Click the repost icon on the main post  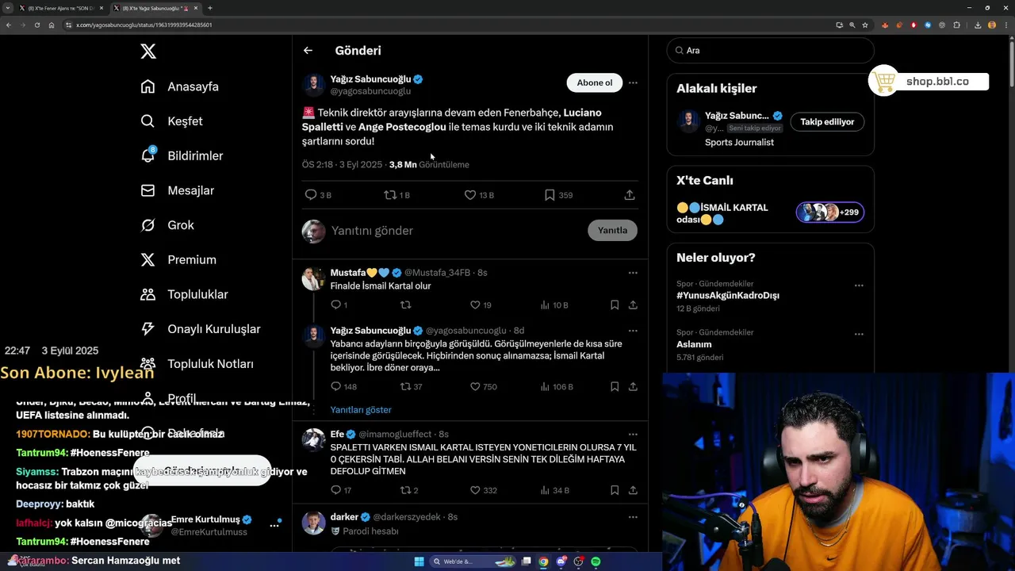click(390, 195)
